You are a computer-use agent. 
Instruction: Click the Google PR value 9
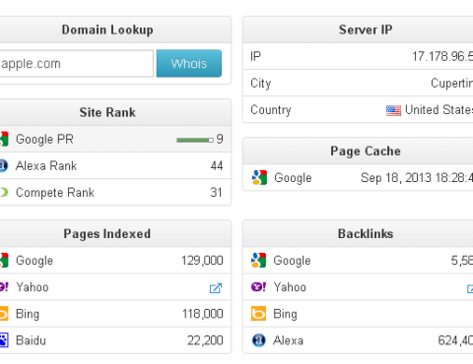[x=220, y=139]
